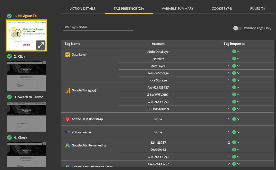Click the green checkmark beside step 4 Check
Image resolution: width=276 pixels, height=170 pixels.
tap(9, 137)
